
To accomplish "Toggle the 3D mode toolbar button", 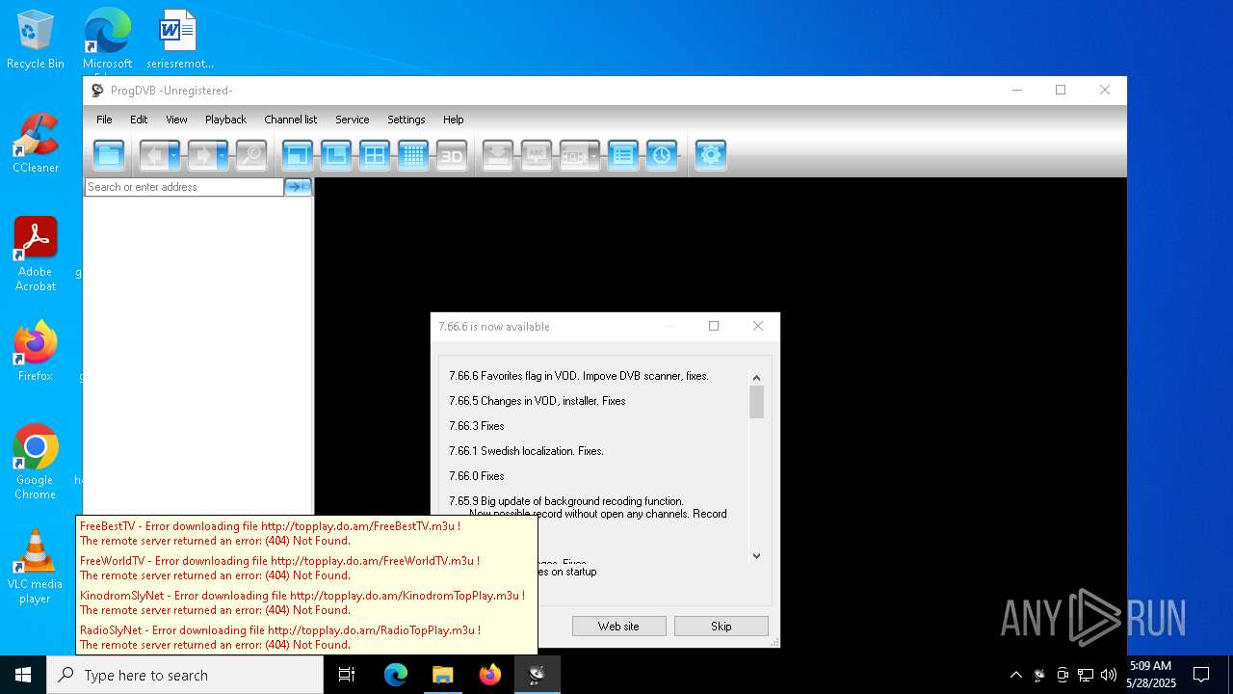I will (x=452, y=155).
